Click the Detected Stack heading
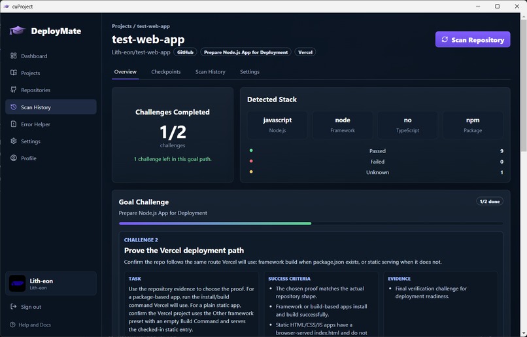The width and height of the screenshot is (527, 337). click(271, 99)
